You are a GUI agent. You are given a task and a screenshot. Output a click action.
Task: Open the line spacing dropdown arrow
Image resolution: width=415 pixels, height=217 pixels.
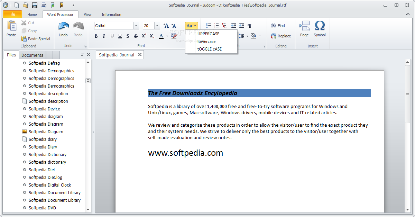pyautogui.click(x=247, y=36)
